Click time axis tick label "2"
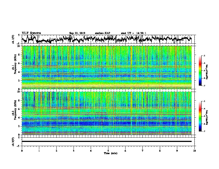Viewport: 219px width, 169px height. tap(56, 151)
